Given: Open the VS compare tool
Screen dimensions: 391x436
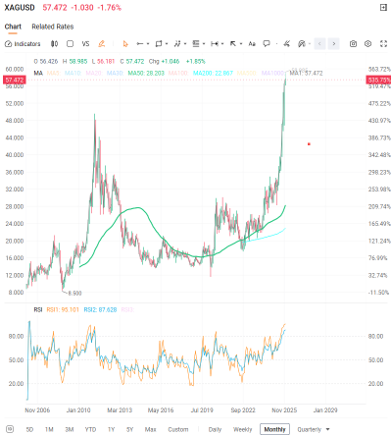Looking at the screenshot, I should tap(85, 44).
